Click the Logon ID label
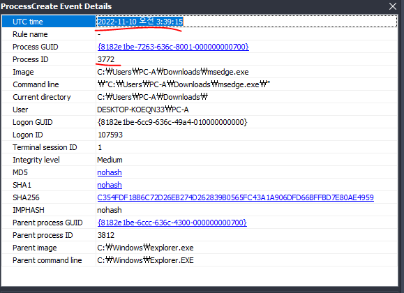This screenshot has width=404, height=293. pos(28,135)
